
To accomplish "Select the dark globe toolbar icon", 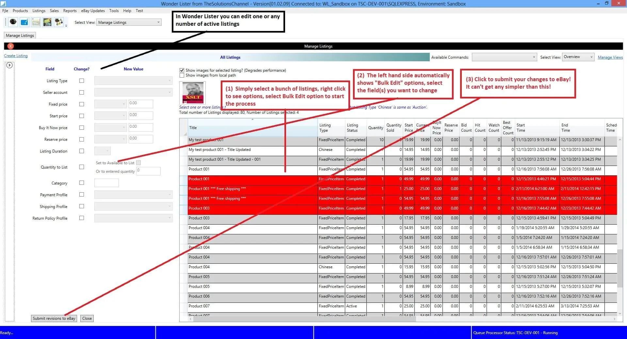I will point(12,22).
